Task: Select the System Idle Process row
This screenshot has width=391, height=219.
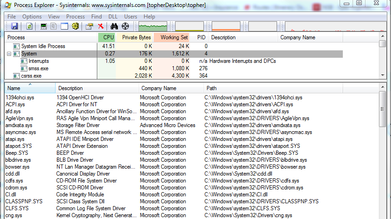Action: [x=174, y=46]
